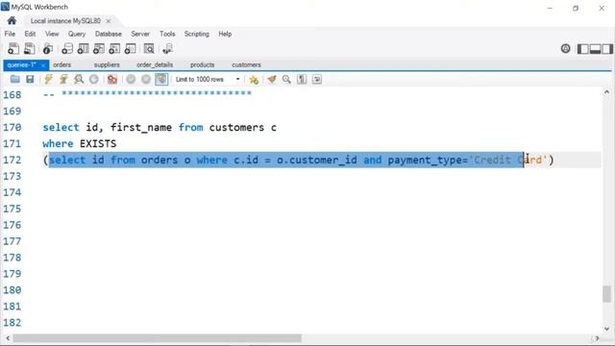Open the Scripting menu
Image resolution: width=615 pixels, height=346 pixels.
click(196, 34)
